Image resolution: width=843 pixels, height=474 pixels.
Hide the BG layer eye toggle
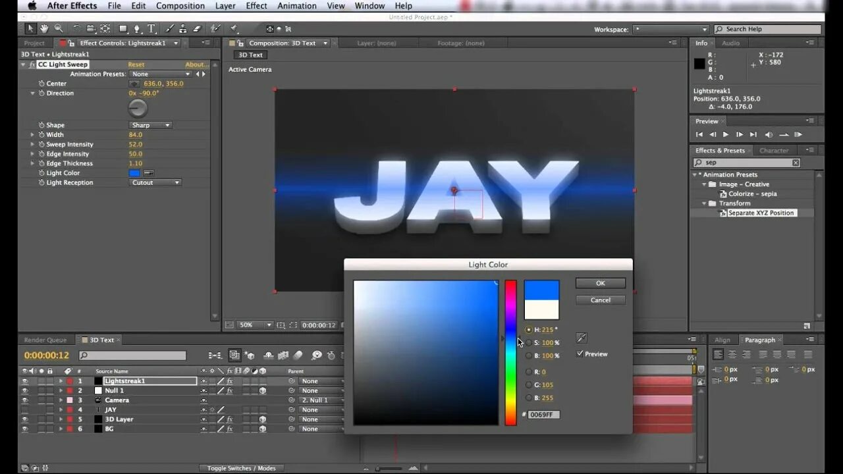(25, 429)
